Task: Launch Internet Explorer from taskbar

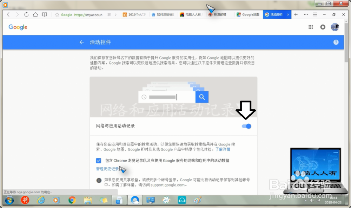Action: (x=41, y=200)
